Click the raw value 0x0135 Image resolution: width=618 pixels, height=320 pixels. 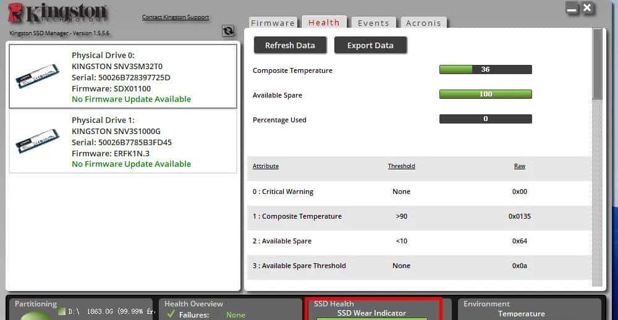point(520,216)
